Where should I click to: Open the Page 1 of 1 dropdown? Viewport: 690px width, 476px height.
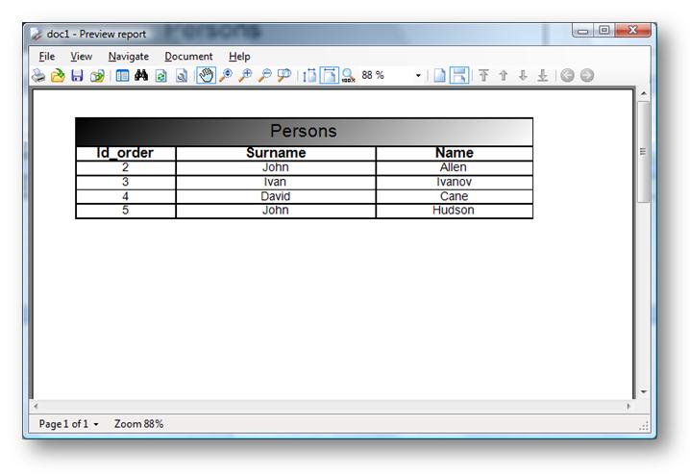click(x=68, y=424)
